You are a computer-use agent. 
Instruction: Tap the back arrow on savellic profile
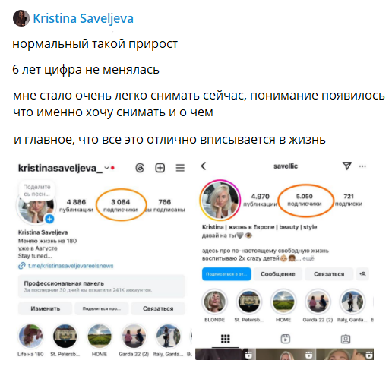pos(204,166)
